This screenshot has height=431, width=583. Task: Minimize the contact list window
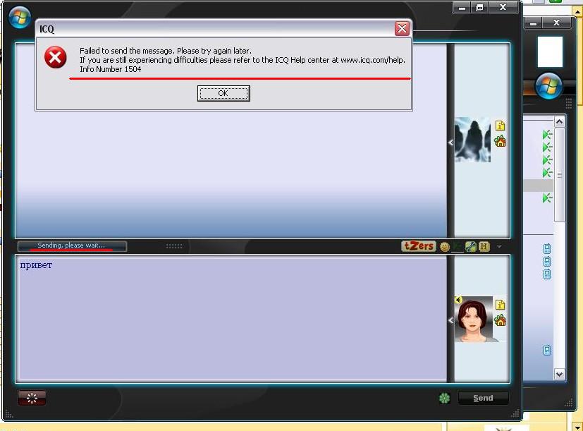(533, 23)
